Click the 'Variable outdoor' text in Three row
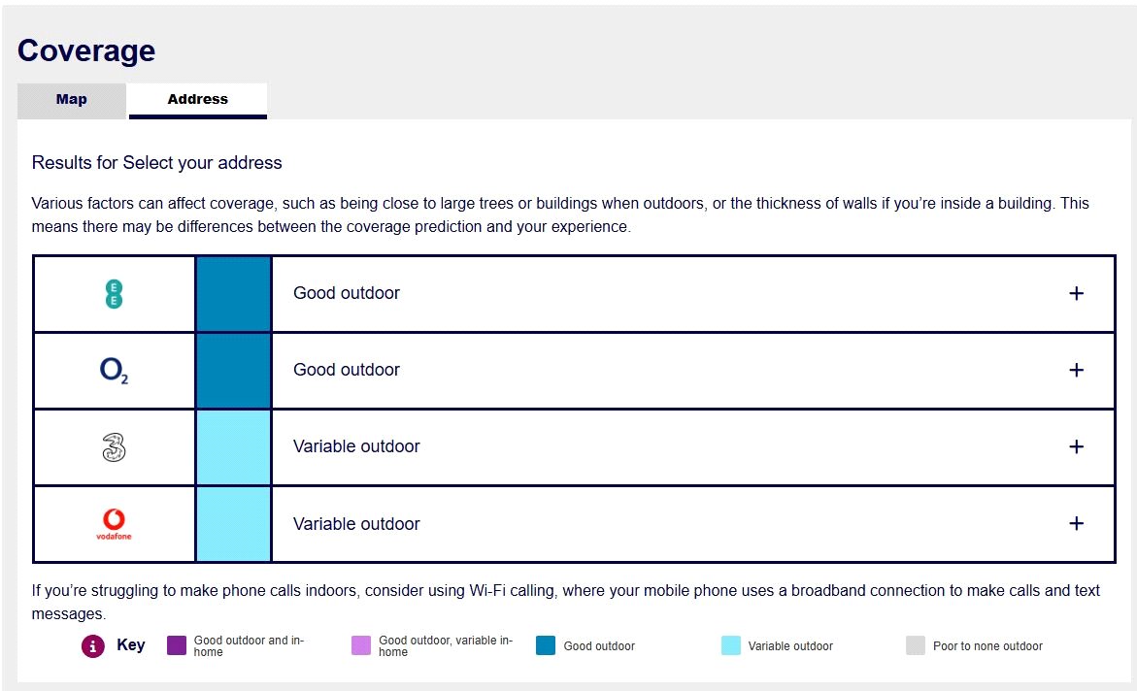 click(356, 446)
